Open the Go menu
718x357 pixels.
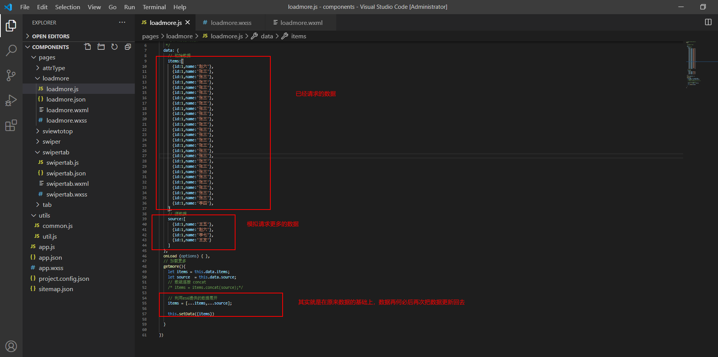point(113,7)
